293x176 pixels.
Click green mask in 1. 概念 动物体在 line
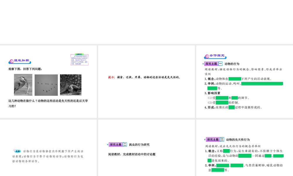click(x=235, y=79)
